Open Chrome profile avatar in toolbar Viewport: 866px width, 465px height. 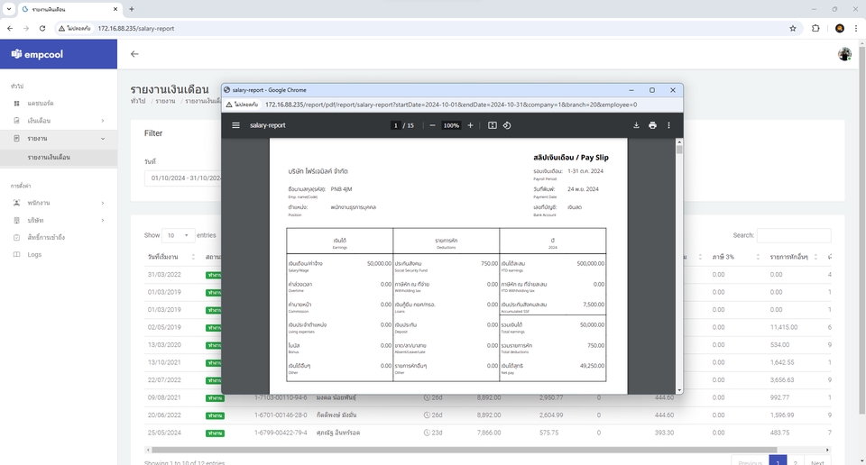840,28
